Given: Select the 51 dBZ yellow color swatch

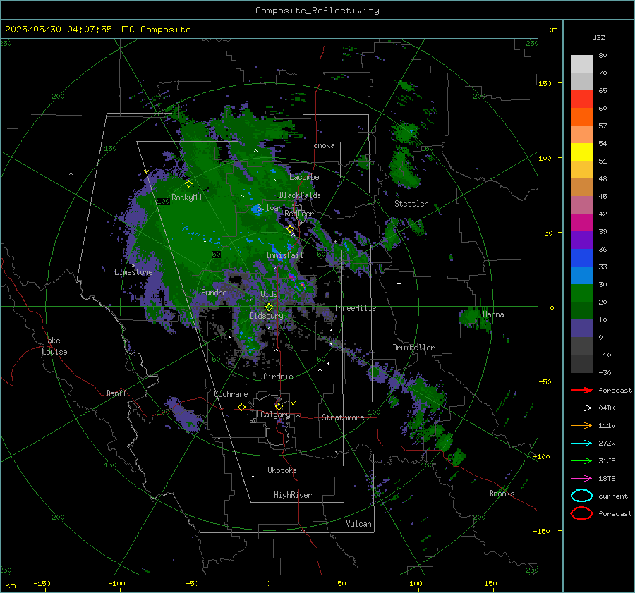Looking at the screenshot, I should (581, 152).
